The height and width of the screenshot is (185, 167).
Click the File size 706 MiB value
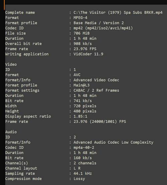(81, 33)
